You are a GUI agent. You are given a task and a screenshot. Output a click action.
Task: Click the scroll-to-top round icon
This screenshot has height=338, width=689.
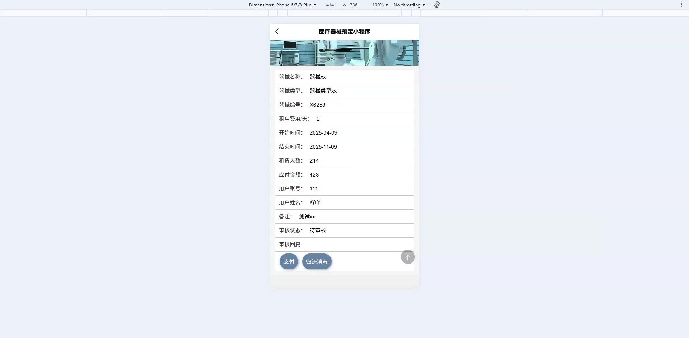pos(408,257)
